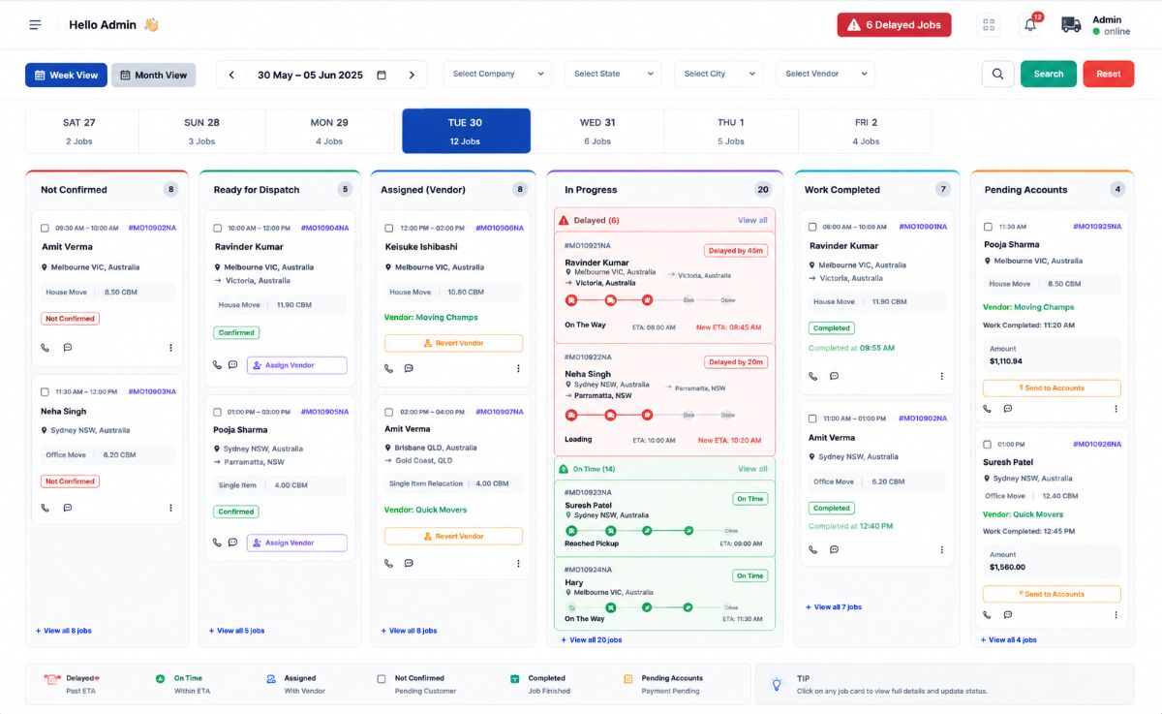Click the grid apps icon
Image resolution: width=1162 pixels, height=714 pixels.
click(989, 25)
